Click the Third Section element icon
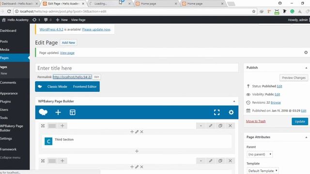The image size is (310, 174). coord(48,141)
